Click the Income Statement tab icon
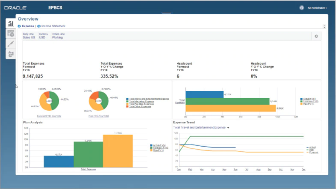The height and width of the screenshot is (189, 336). click(39, 26)
